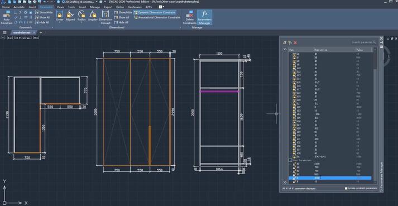Image resolution: width=398 pixels, height=206 pixels.
Task: Expand the Dimensional panel launcher arrow
Action: point(180,27)
